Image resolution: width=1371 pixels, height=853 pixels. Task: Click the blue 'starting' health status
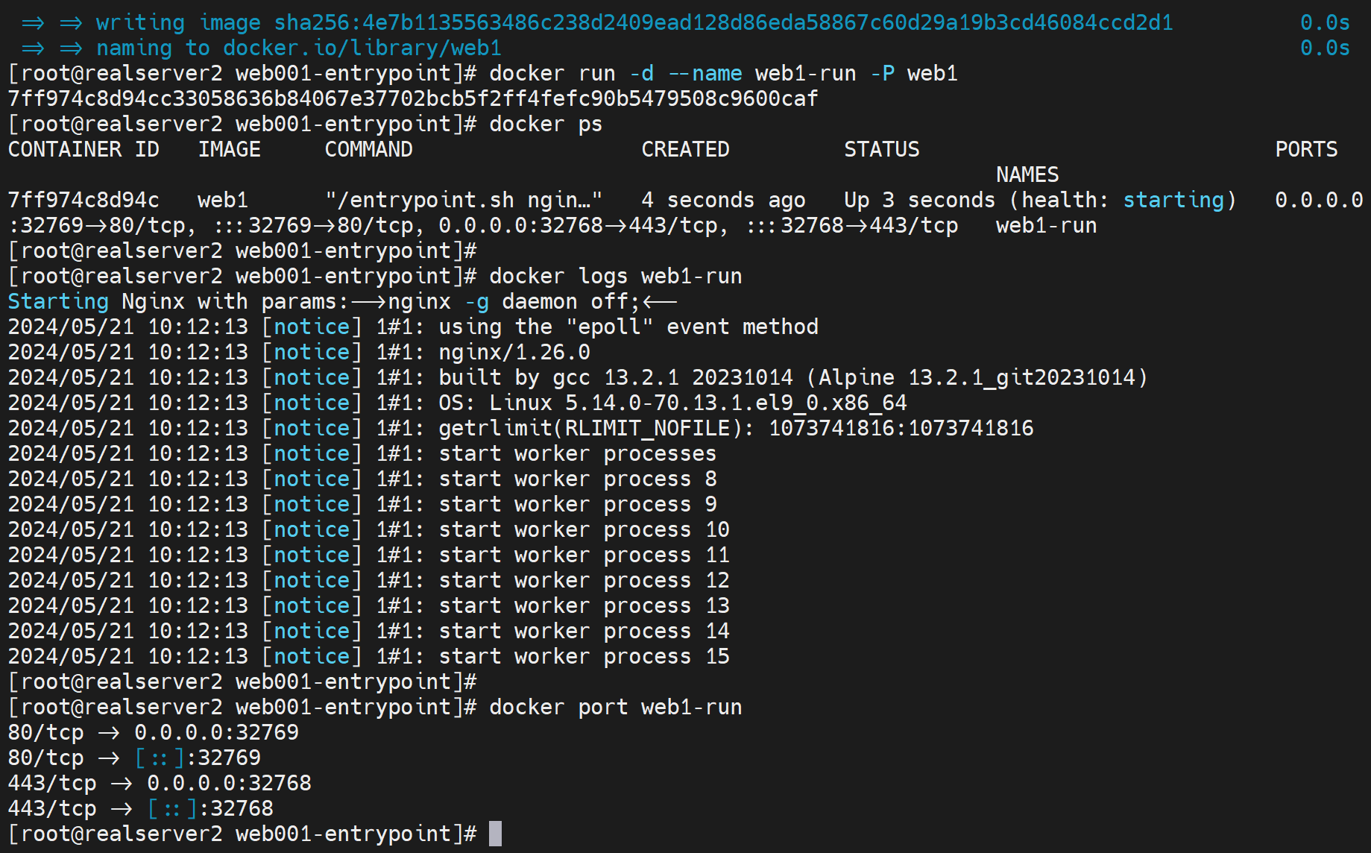click(x=1173, y=200)
